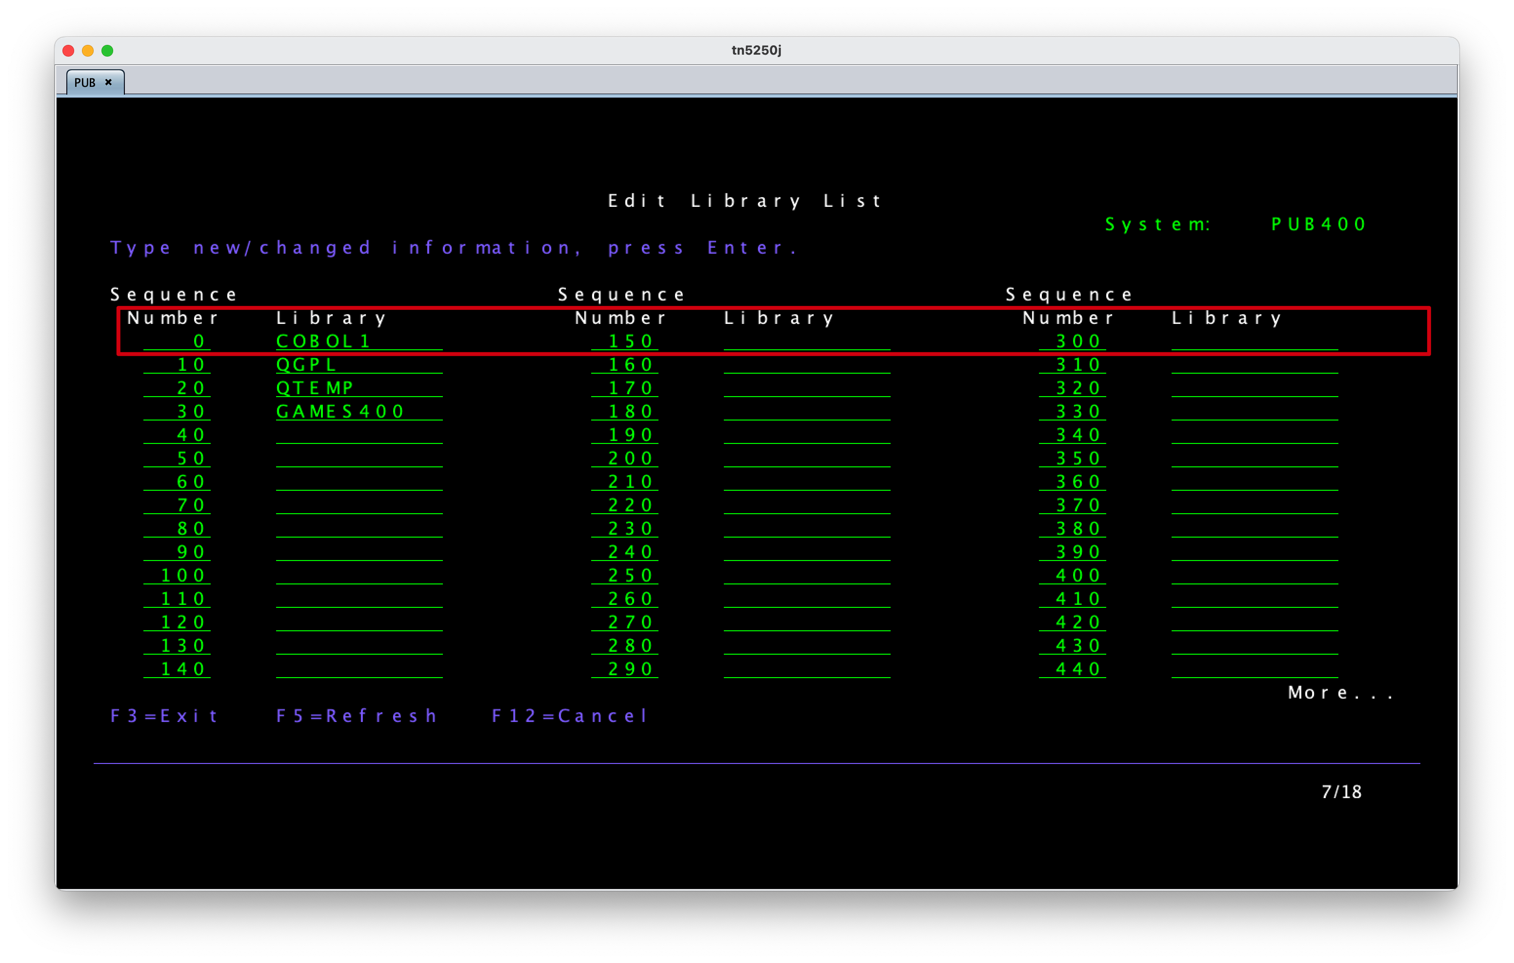Click the PUB400 system name
Screen dimensions: 1514x963
coord(1318,224)
